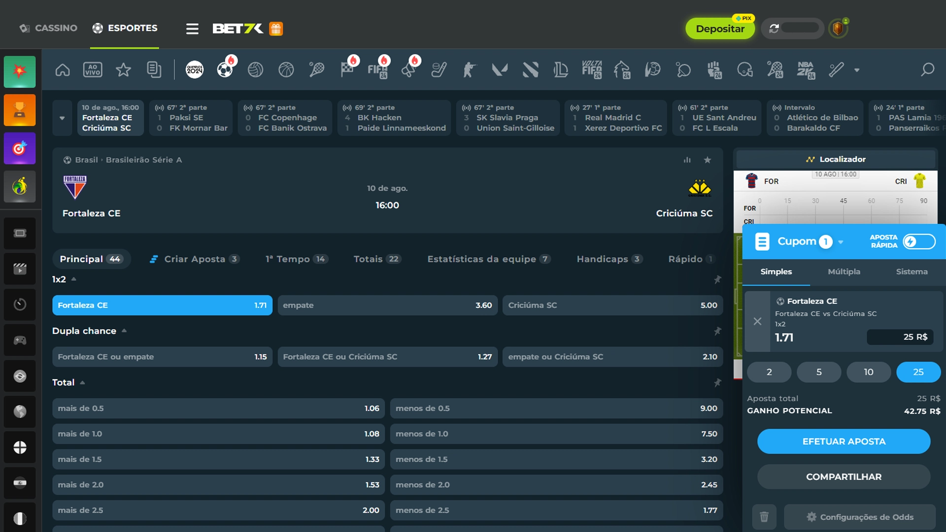The image size is (946, 532).
Task: Open the bet history documents icon
Action: tap(154, 70)
